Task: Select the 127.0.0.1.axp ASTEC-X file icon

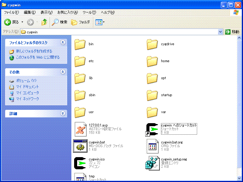Action: (80, 129)
